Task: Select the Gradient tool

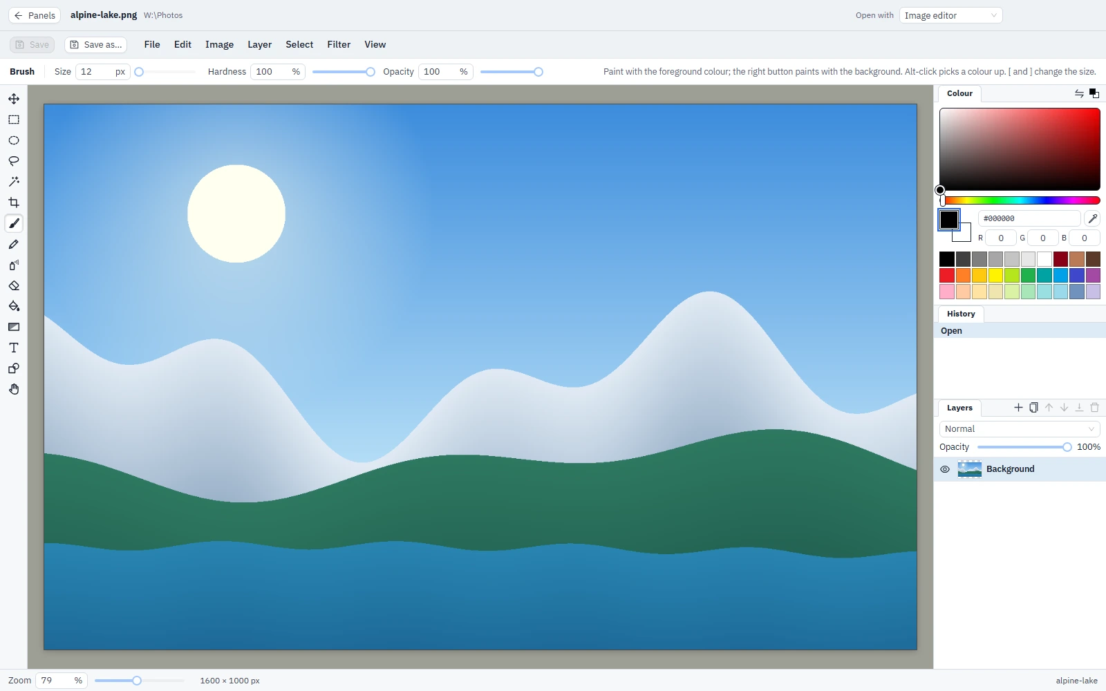Action: (14, 327)
